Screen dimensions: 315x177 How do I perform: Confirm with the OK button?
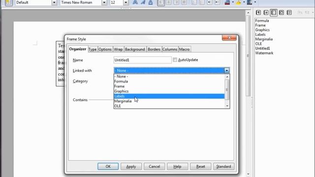[108, 166]
